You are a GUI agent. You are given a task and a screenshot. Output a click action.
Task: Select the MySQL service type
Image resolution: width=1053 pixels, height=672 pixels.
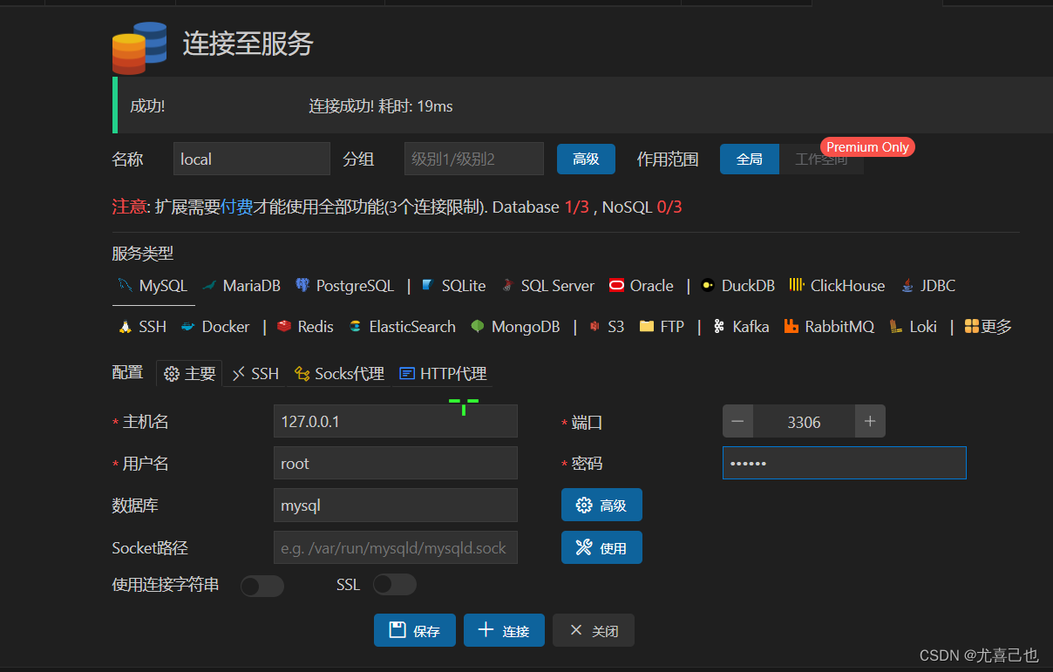(x=153, y=286)
